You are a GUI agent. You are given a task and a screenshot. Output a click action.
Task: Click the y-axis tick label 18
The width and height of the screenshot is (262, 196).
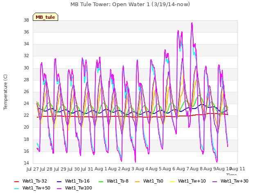(26, 140)
